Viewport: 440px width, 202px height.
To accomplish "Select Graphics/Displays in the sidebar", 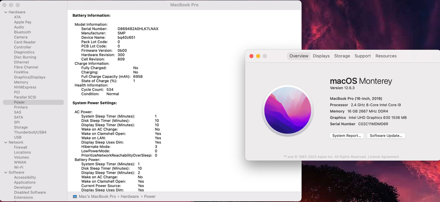I will [x=30, y=77].
